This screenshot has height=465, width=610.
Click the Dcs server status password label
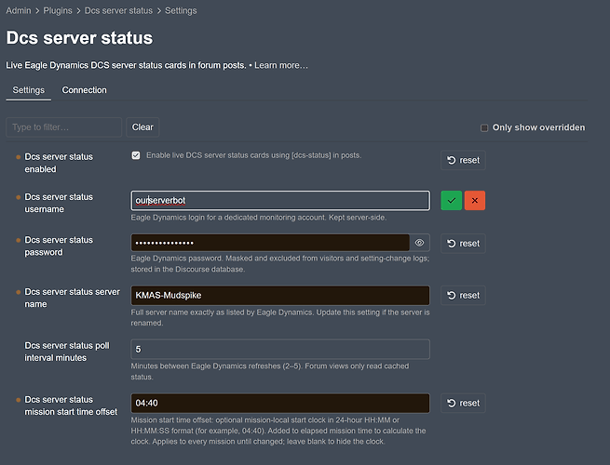[x=59, y=246]
